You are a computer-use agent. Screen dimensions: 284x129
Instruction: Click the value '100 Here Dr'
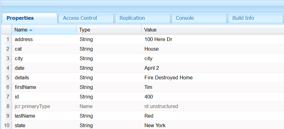pos(157,40)
